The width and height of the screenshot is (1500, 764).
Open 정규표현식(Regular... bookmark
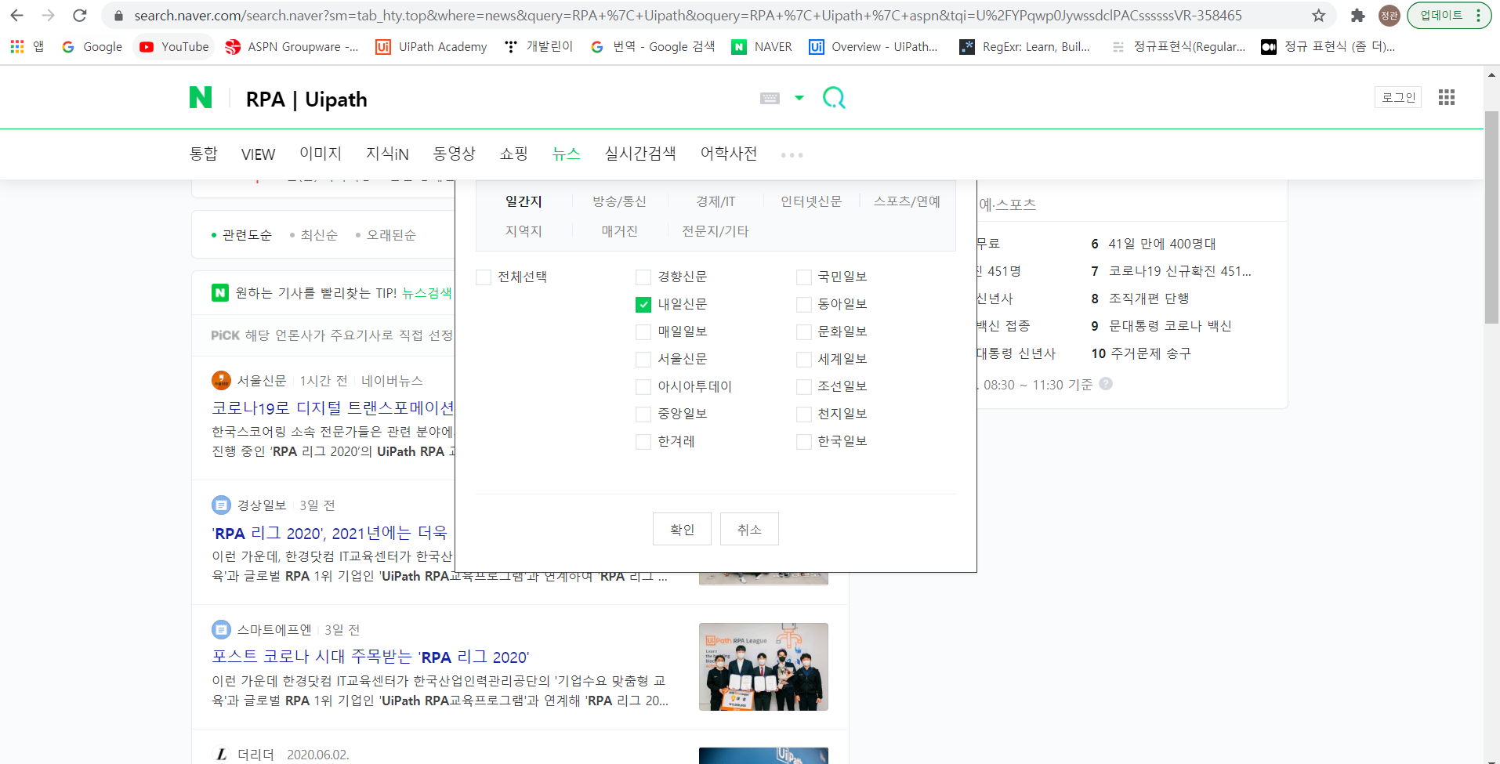[1178, 47]
